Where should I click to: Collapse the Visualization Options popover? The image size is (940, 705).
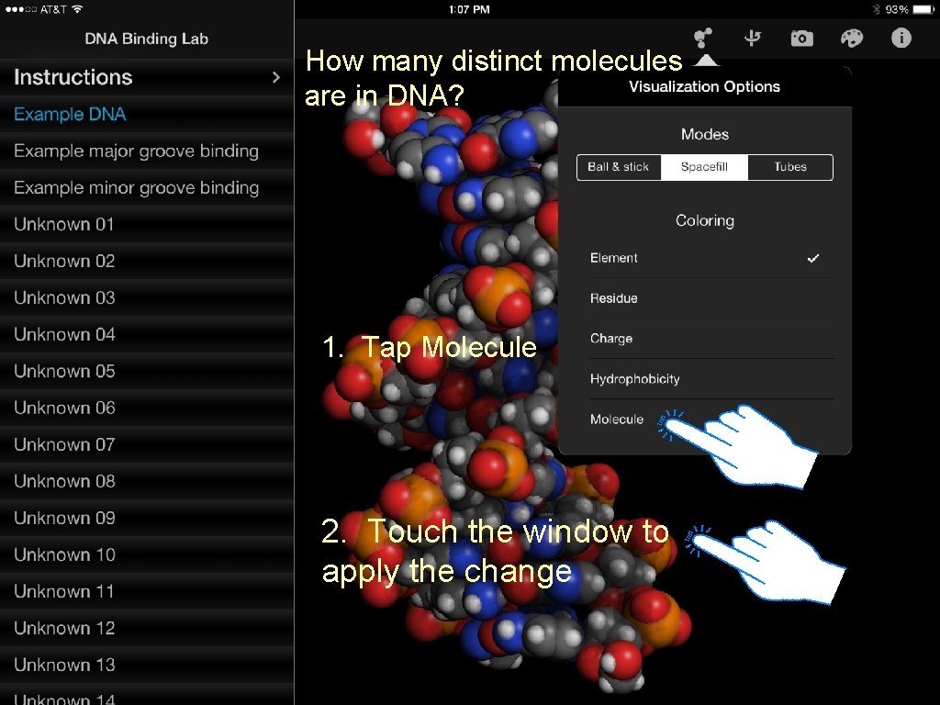pyautogui.click(x=704, y=86)
